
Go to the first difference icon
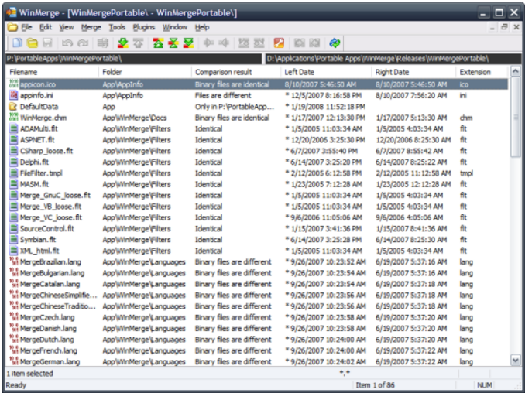coord(158,43)
